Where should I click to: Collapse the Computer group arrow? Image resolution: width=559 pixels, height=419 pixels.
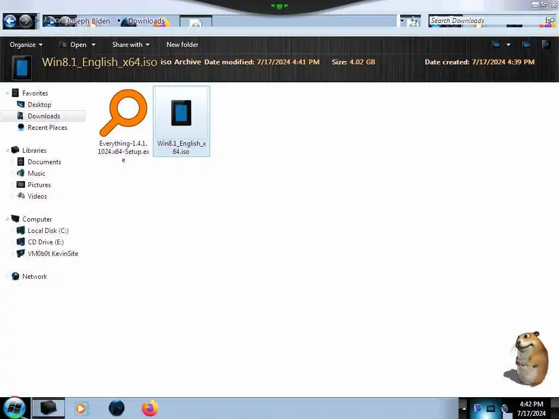point(7,219)
